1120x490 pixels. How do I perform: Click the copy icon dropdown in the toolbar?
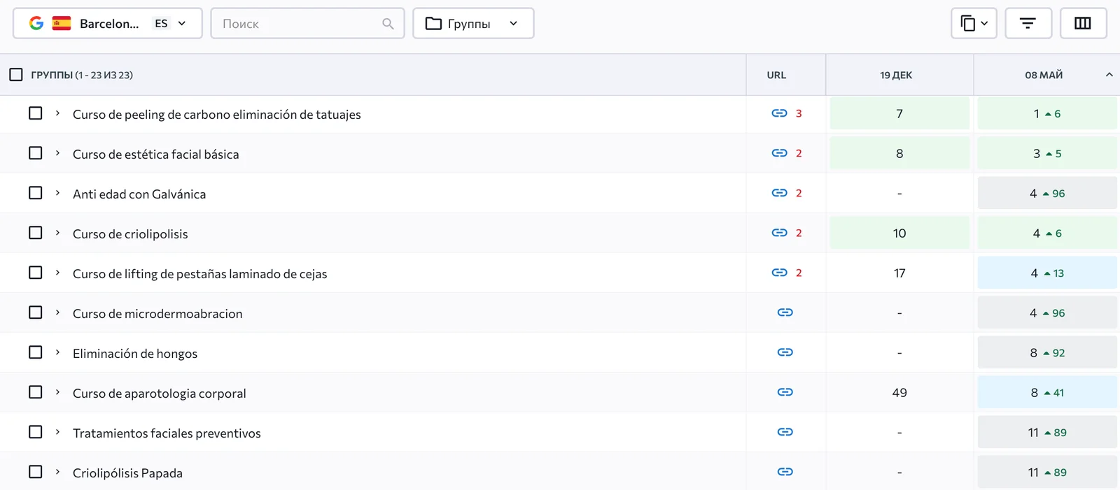point(974,24)
